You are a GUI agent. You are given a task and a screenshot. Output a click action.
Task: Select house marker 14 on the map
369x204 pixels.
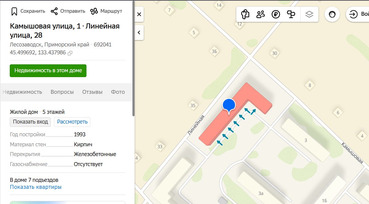[x=219, y=5]
